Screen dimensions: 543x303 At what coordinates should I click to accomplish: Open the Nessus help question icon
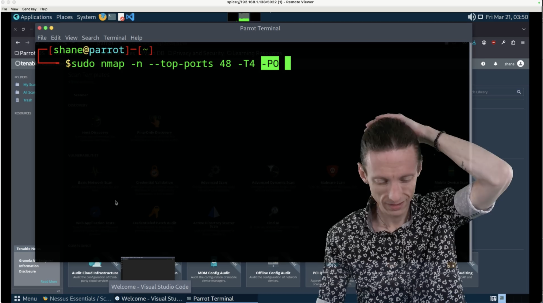[x=483, y=64]
